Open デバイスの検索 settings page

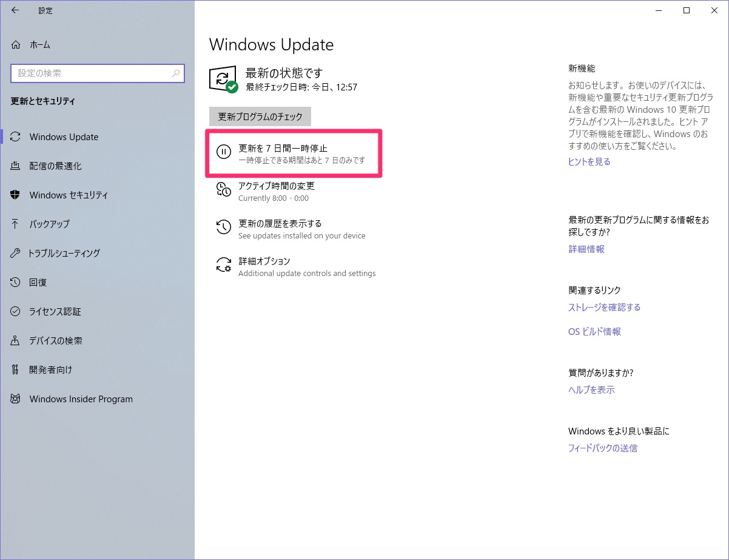pos(97,340)
